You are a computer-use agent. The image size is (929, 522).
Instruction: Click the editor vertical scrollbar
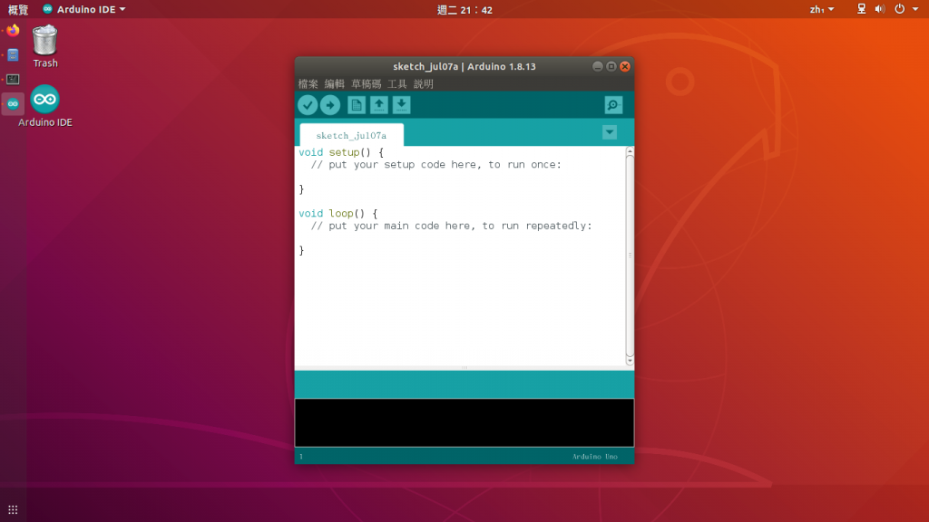(x=630, y=256)
